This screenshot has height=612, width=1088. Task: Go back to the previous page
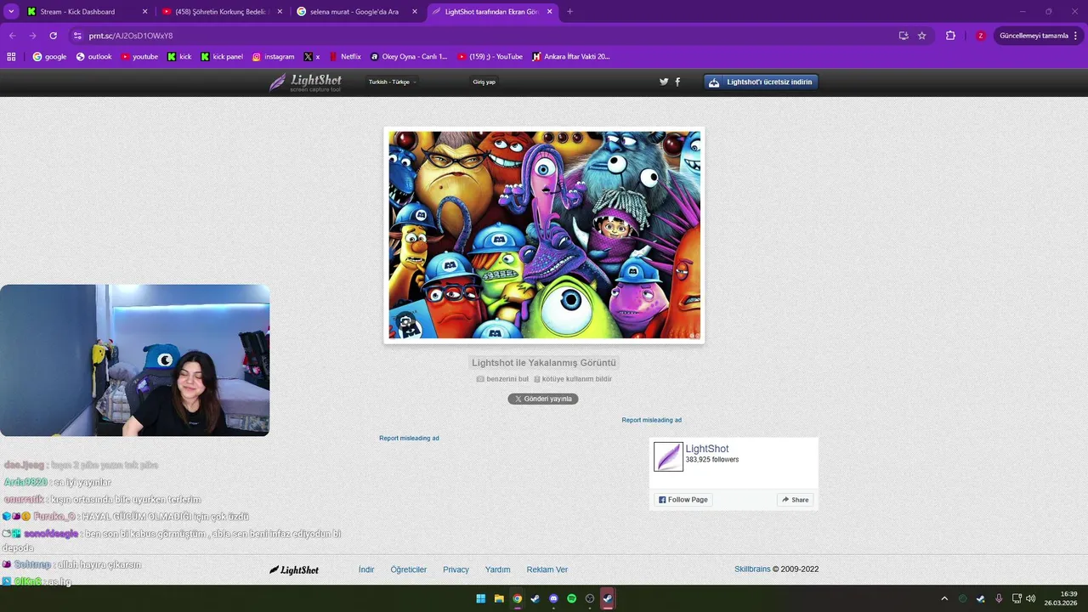[x=12, y=36]
